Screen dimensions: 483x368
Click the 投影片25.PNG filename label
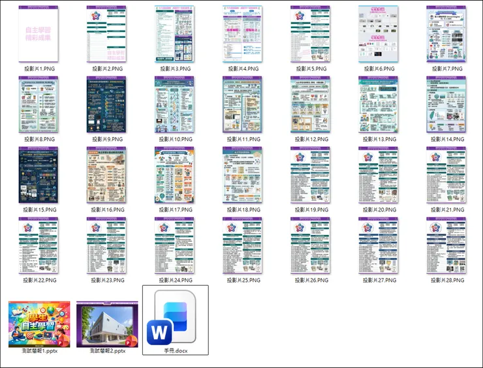[243, 280]
